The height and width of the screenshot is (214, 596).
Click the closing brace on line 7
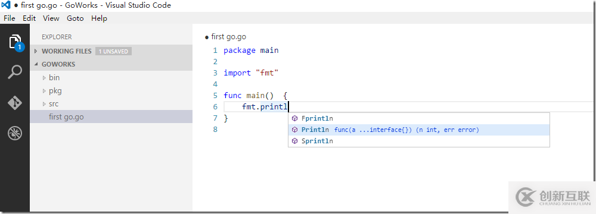pyautogui.click(x=226, y=118)
